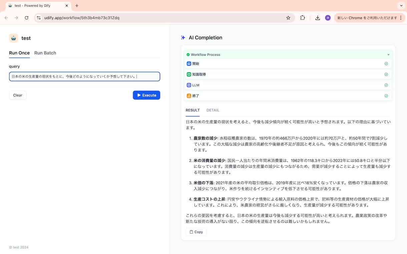Click the browser forward arrow
This screenshot has height=254, width=407.
pos(16,18)
